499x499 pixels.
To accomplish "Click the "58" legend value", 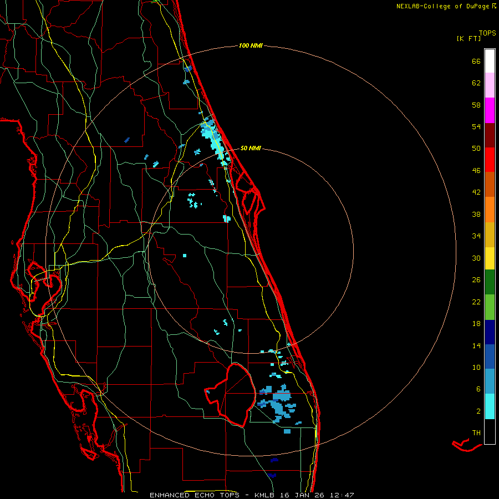I will click(476, 105).
